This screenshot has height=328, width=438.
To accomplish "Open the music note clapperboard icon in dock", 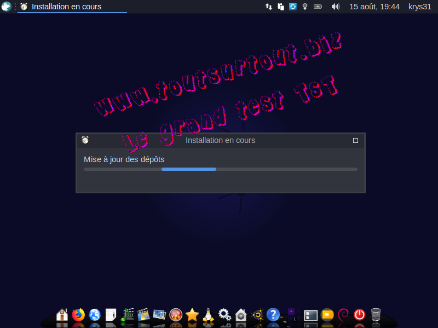I will pos(127,315).
